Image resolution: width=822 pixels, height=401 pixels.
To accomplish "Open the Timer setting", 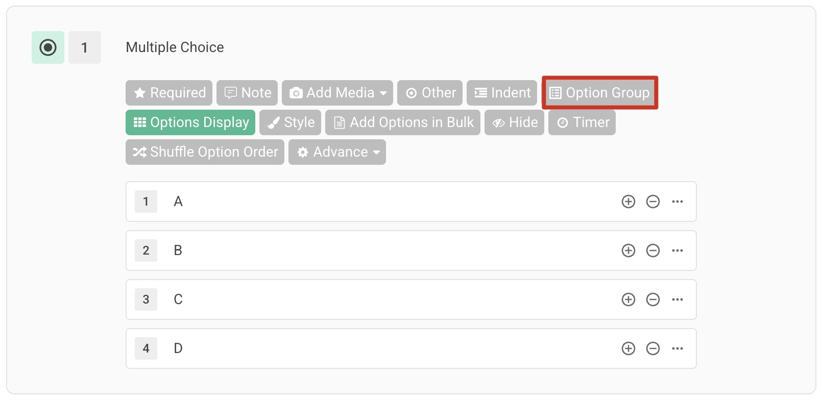I will pyautogui.click(x=582, y=122).
